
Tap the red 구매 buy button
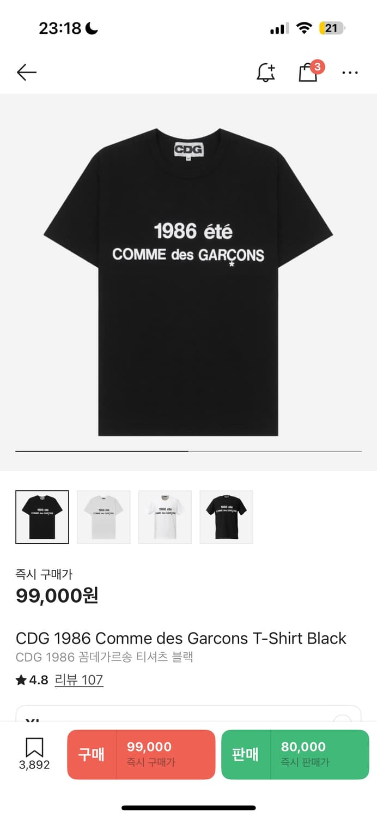(141, 754)
